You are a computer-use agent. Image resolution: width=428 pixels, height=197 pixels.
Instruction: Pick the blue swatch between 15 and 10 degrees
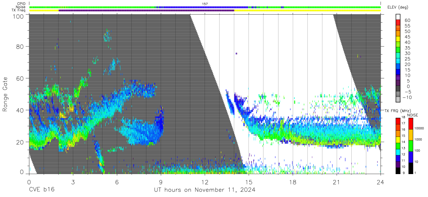398,72
